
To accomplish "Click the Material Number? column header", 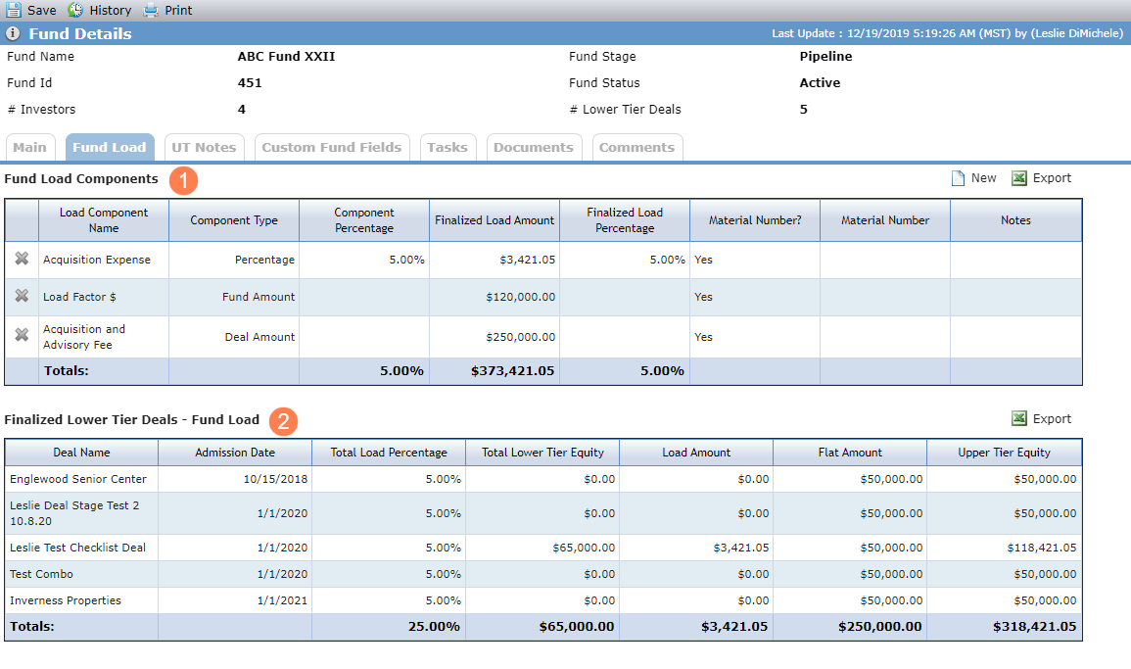I will 755,220.
